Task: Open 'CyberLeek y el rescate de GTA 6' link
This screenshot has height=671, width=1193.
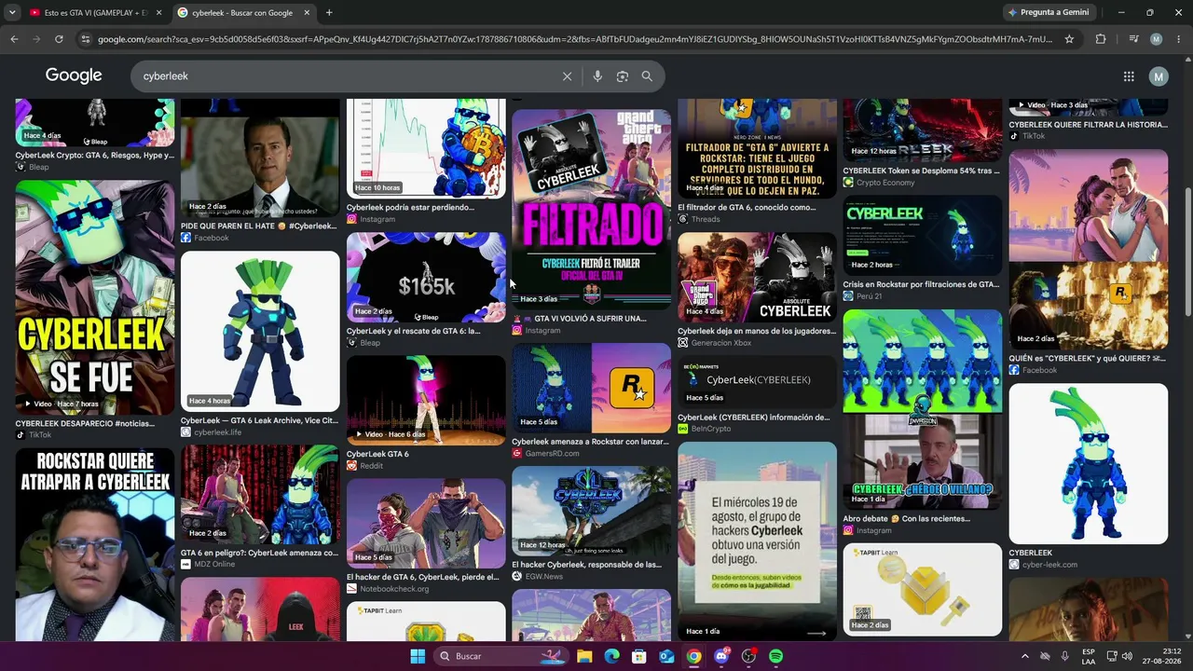Action: (x=414, y=331)
